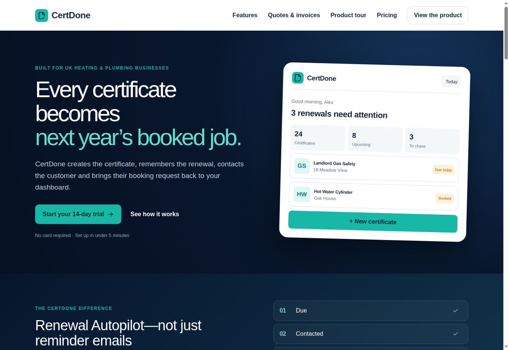The image size is (509, 350).
Task: Click the CertDone logo icon in header
Action: (42, 15)
